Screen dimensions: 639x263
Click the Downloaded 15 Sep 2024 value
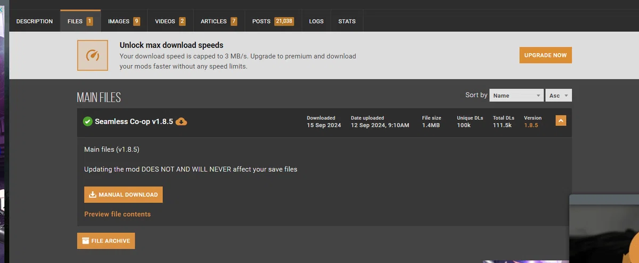click(x=325, y=125)
